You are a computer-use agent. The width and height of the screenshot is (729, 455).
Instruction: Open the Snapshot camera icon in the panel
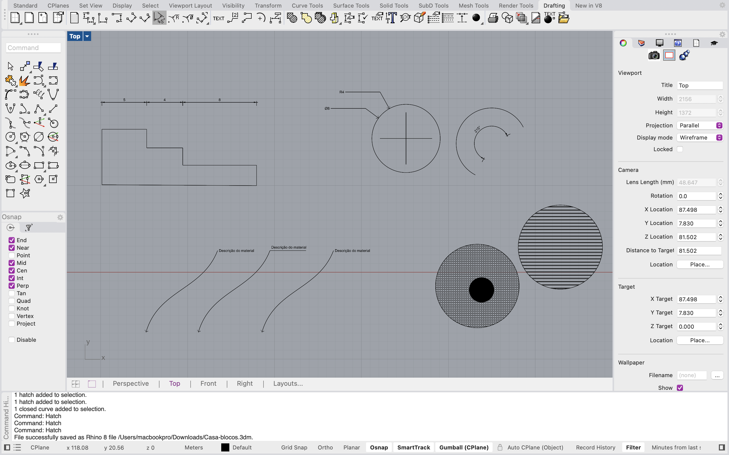[x=653, y=55]
